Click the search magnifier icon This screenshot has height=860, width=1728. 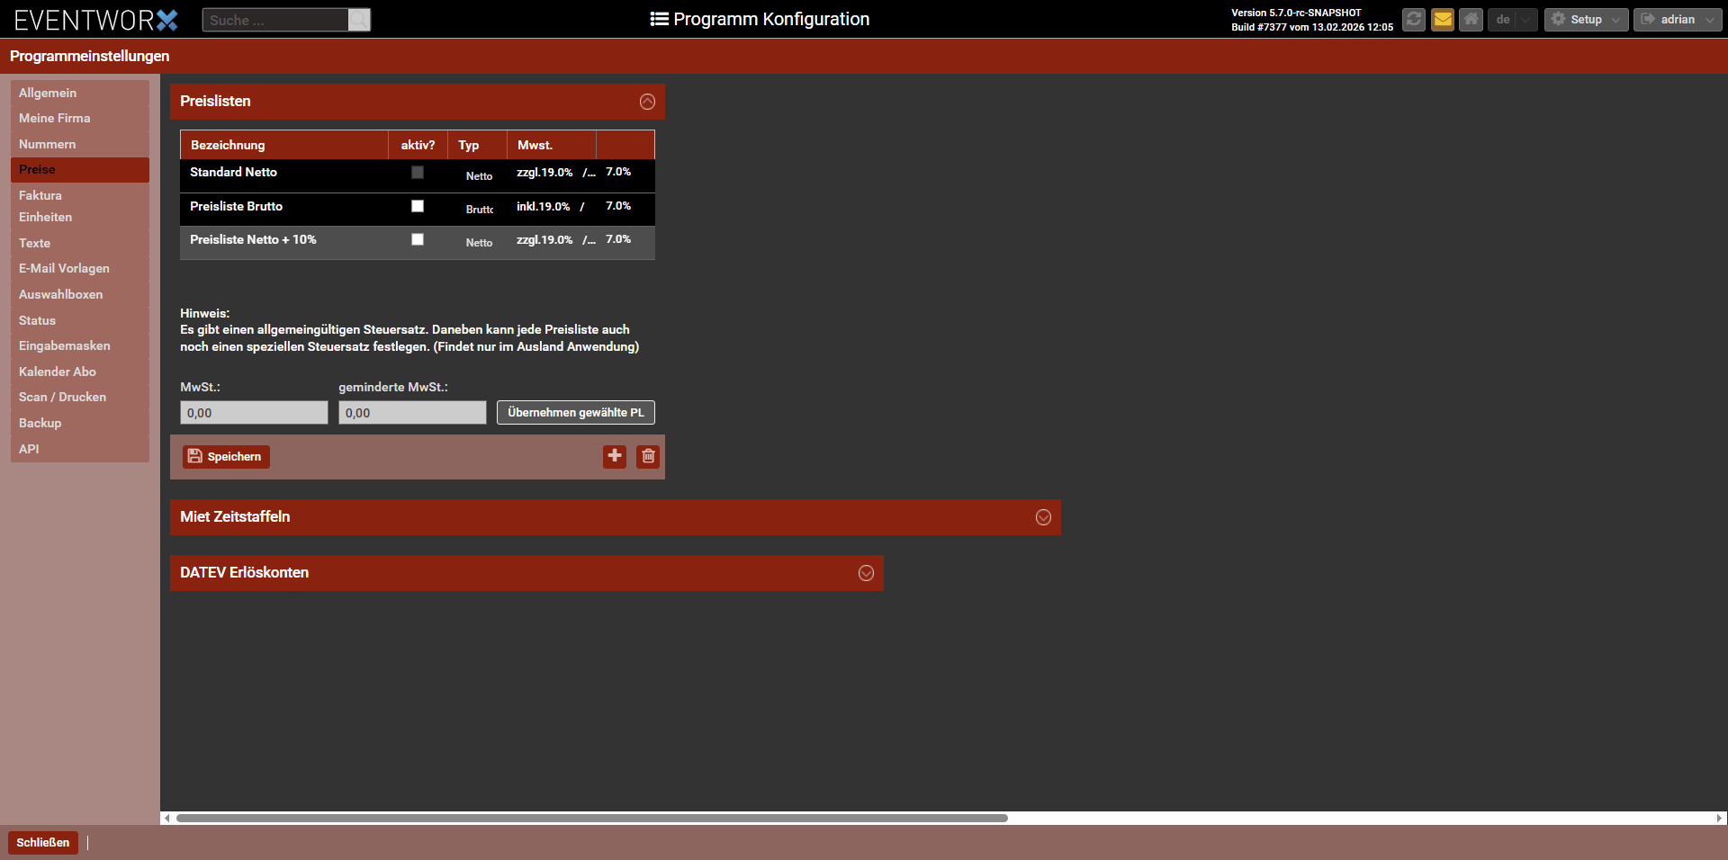[x=359, y=20]
